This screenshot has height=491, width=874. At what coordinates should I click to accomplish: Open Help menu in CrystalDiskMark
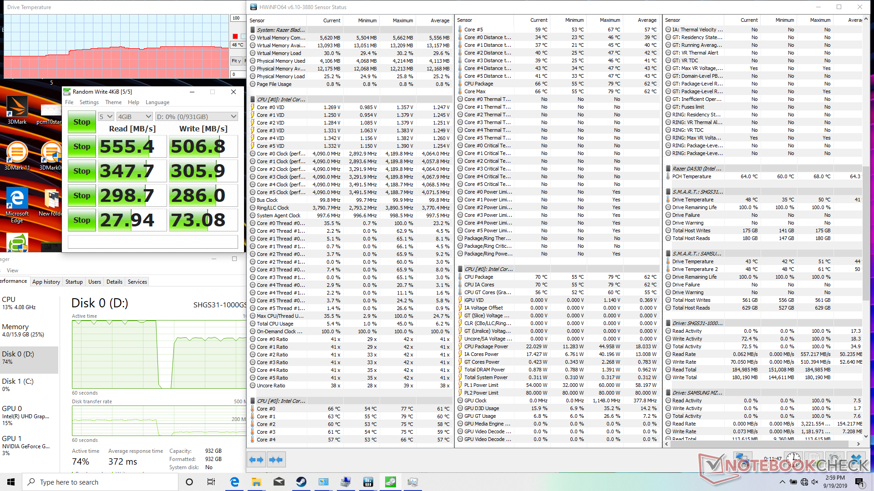(x=133, y=102)
